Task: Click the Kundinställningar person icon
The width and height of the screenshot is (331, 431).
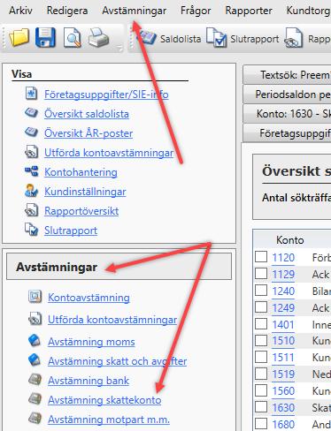Action: click(x=31, y=191)
